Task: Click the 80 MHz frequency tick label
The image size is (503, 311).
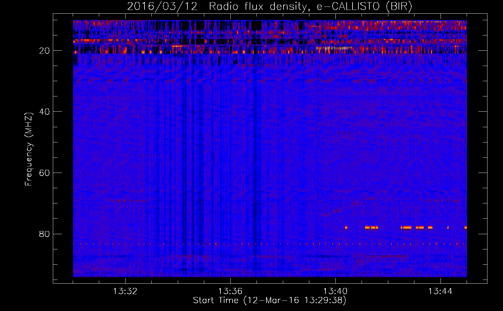Action: (x=44, y=234)
